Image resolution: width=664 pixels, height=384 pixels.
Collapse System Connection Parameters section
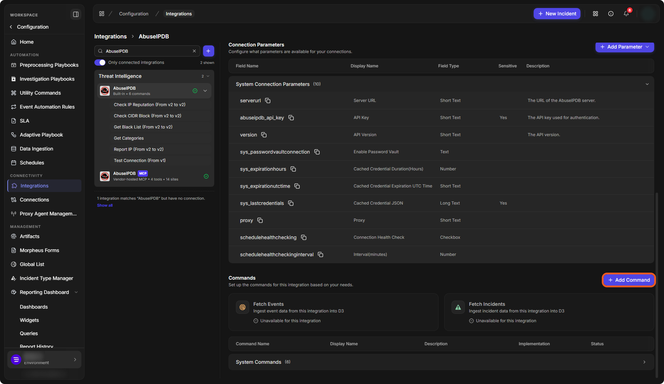pyautogui.click(x=647, y=84)
